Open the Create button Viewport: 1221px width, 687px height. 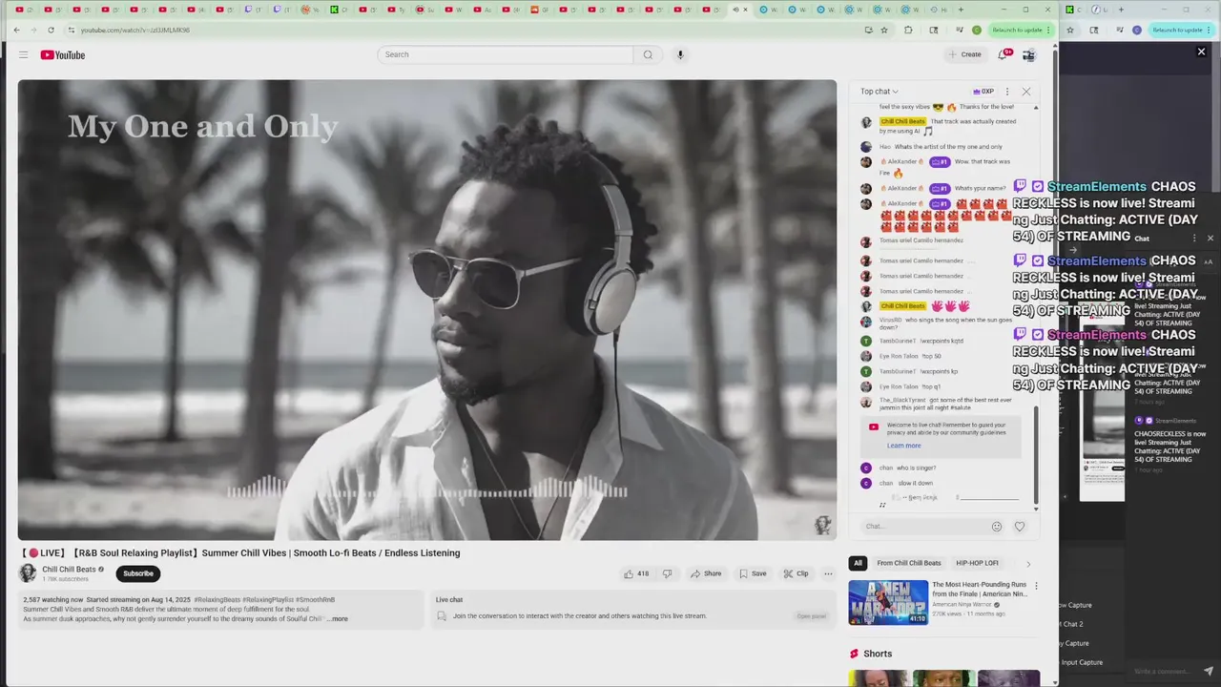click(964, 54)
